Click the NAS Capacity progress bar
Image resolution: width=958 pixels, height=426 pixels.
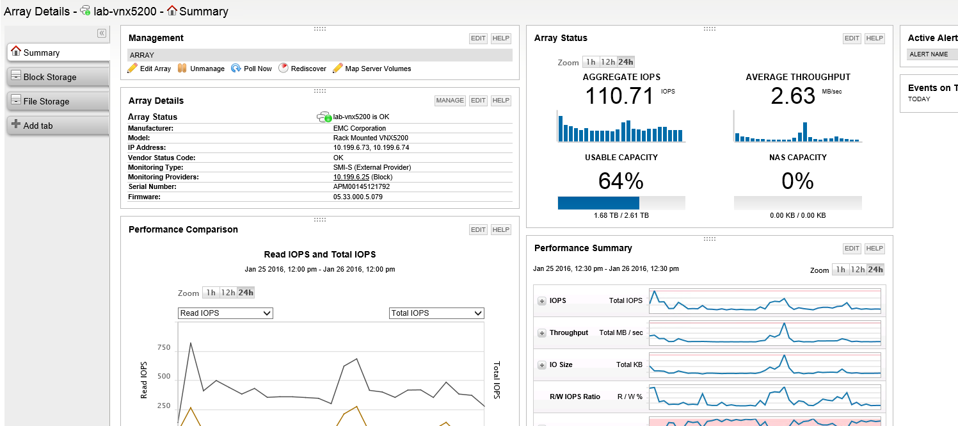[797, 203]
